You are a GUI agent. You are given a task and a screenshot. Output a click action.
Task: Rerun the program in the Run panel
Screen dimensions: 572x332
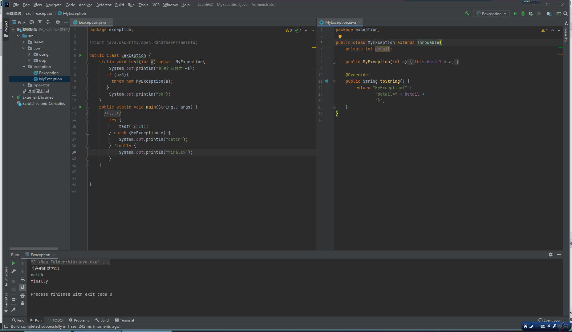pos(14,263)
